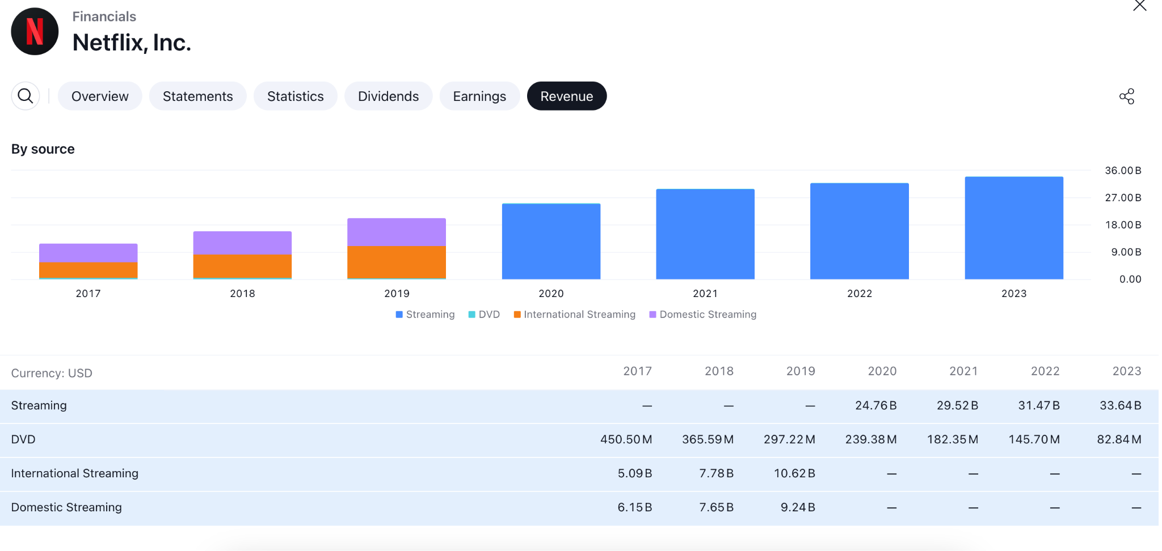This screenshot has height=551, width=1162.
Task: Toggle the Domestic Streaming legend swatch
Action: (653, 315)
